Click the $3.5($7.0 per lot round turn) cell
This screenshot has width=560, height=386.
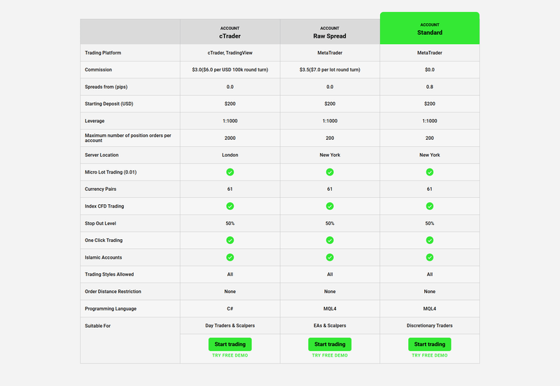[x=330, y=69]
